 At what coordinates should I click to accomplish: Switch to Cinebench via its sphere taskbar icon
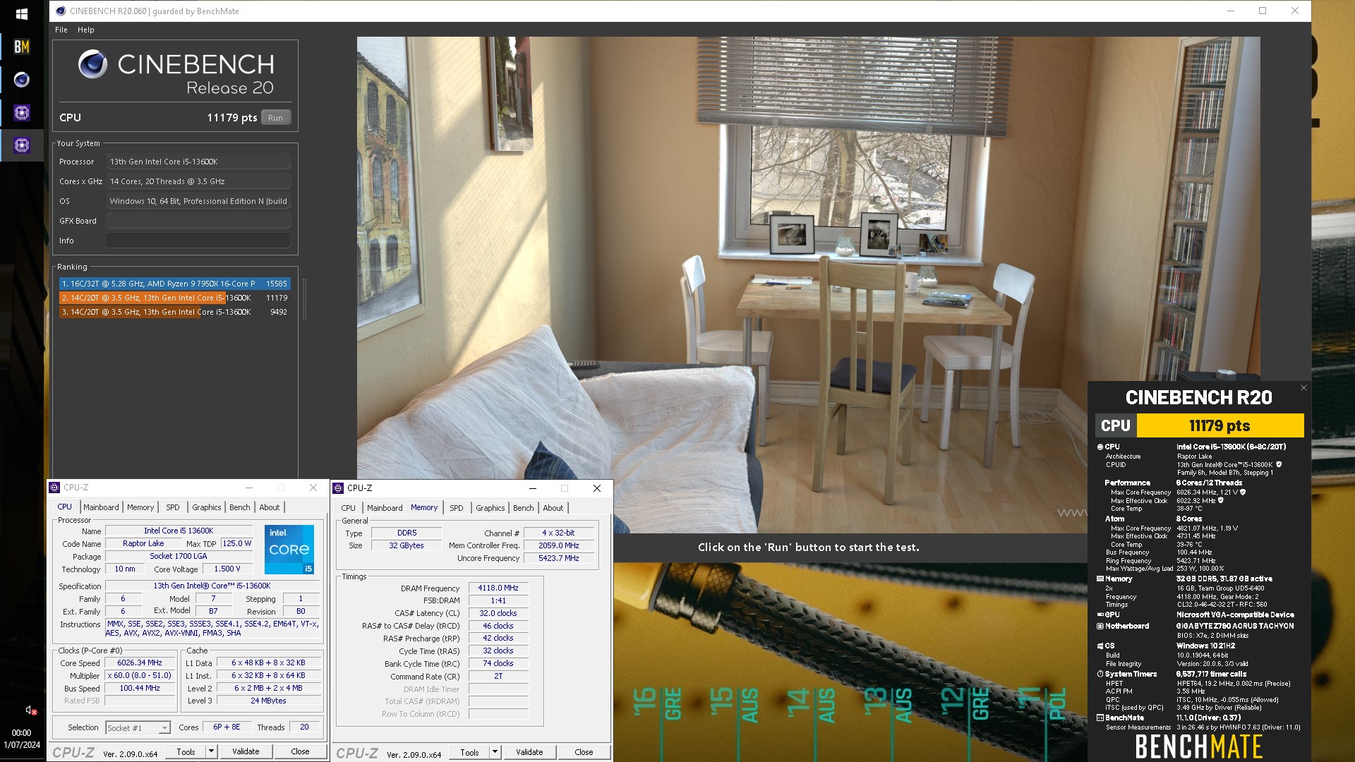[21, 80]
